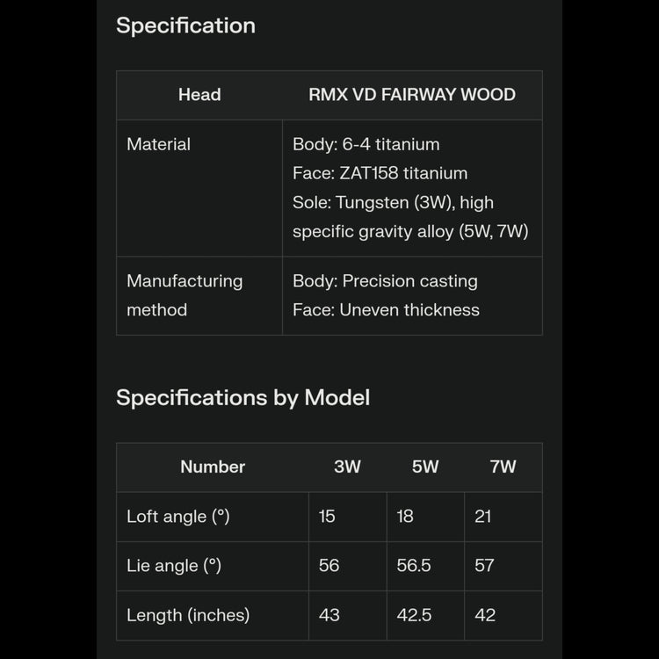Screen dimensions: 659x659
Task: Click the Face: Uneven thickness text
Action: (386, 309)
